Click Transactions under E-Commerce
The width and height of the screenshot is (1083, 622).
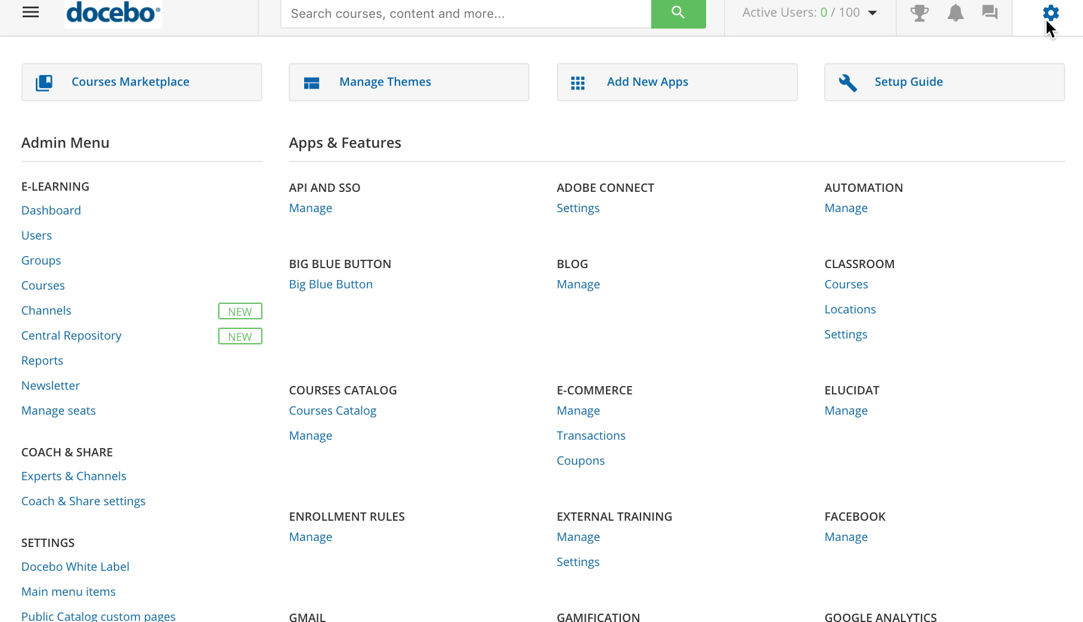tap(591, 435)
